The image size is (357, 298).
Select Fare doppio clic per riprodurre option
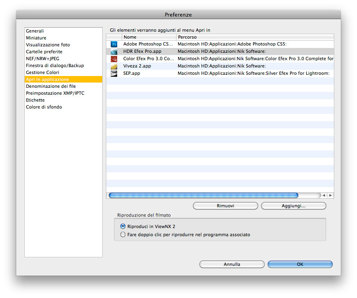coord(123,235)
